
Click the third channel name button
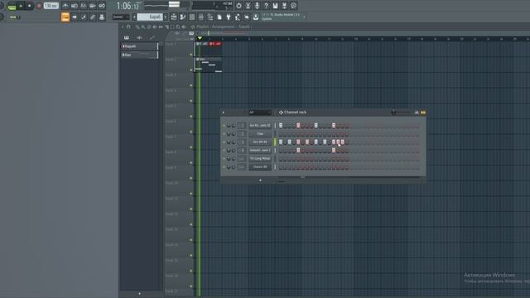tap(260, 142)
